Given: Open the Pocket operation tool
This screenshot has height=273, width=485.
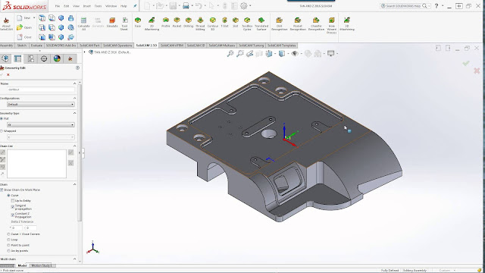Looking at the screenshot, I should coord(177,23).
